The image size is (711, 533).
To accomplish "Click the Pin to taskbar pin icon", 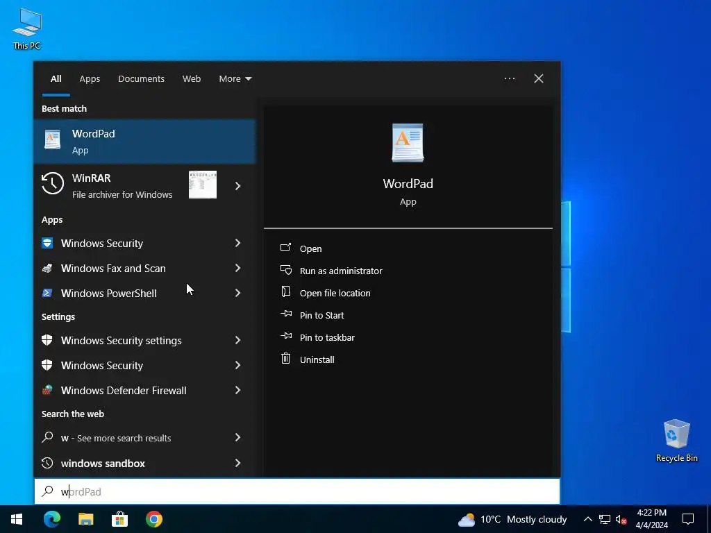I will click(x=285, y=336).
